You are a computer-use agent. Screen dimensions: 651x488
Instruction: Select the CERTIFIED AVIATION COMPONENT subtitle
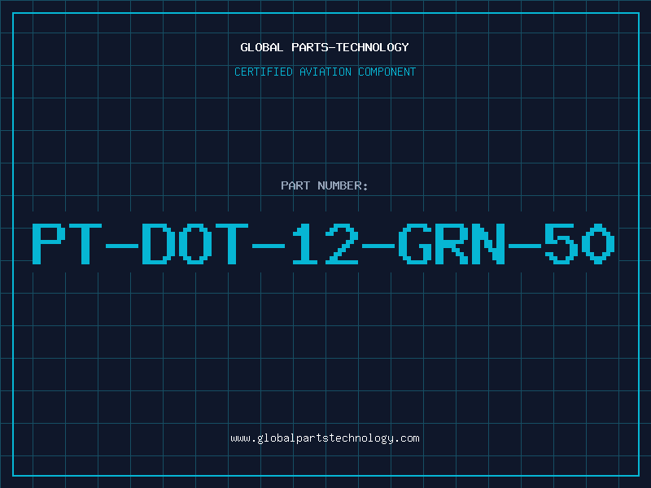coord(325,72)
